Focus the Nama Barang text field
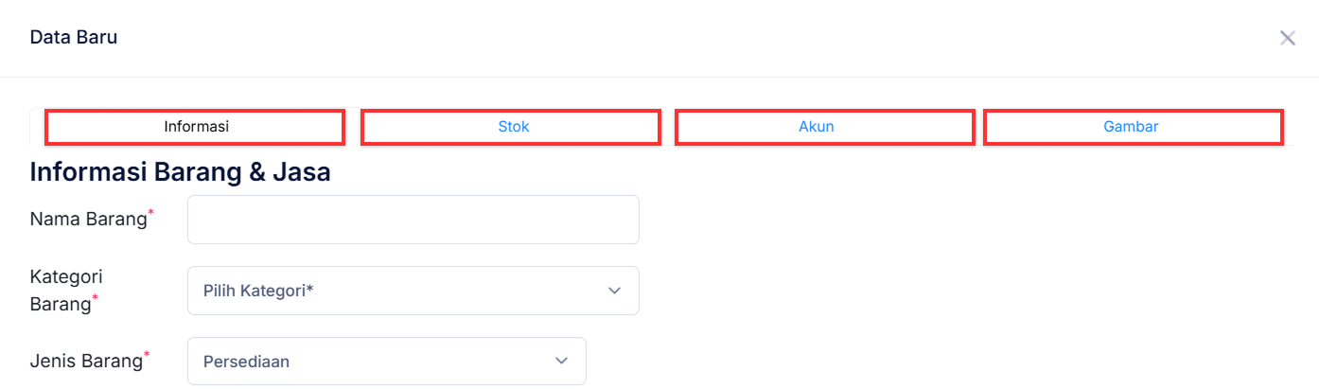The image size is (1319, 389). (x=413, y=220)
